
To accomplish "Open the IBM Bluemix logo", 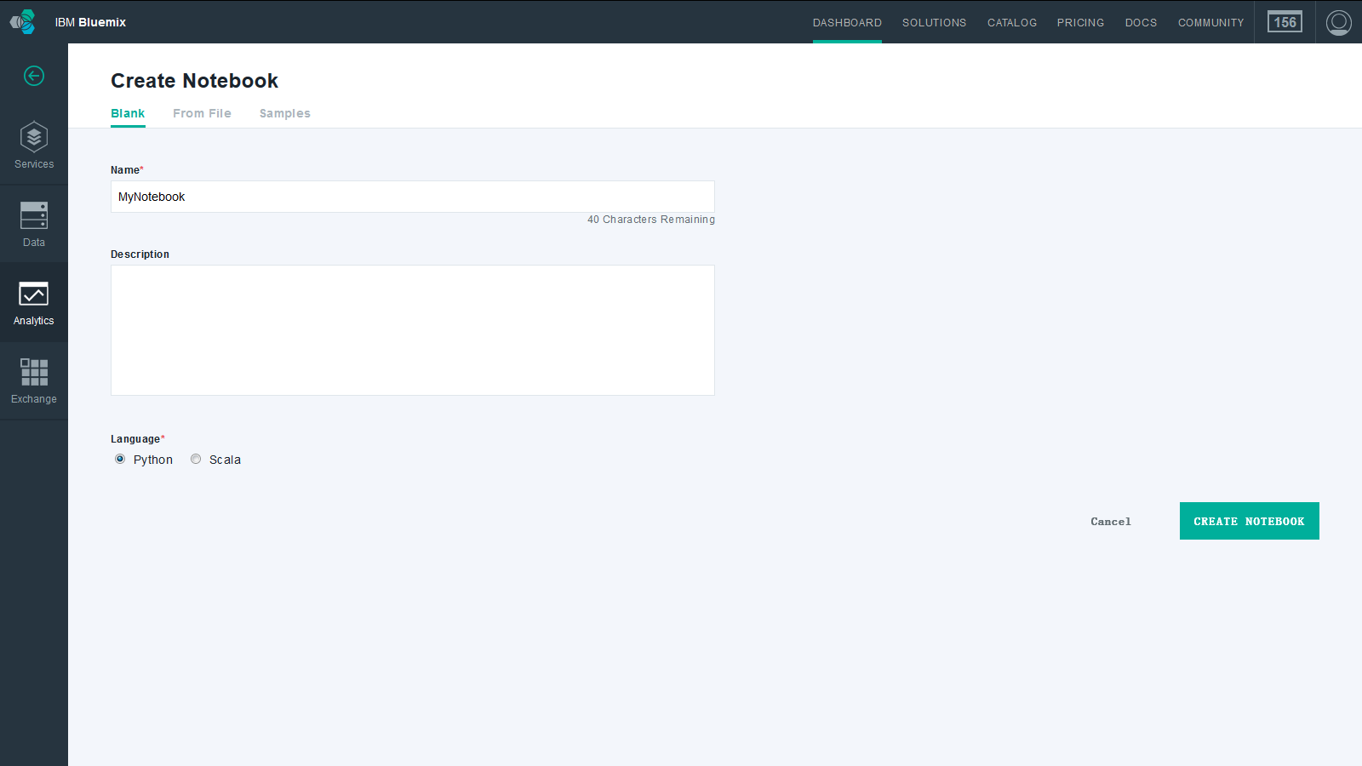I will click(89, 22).
